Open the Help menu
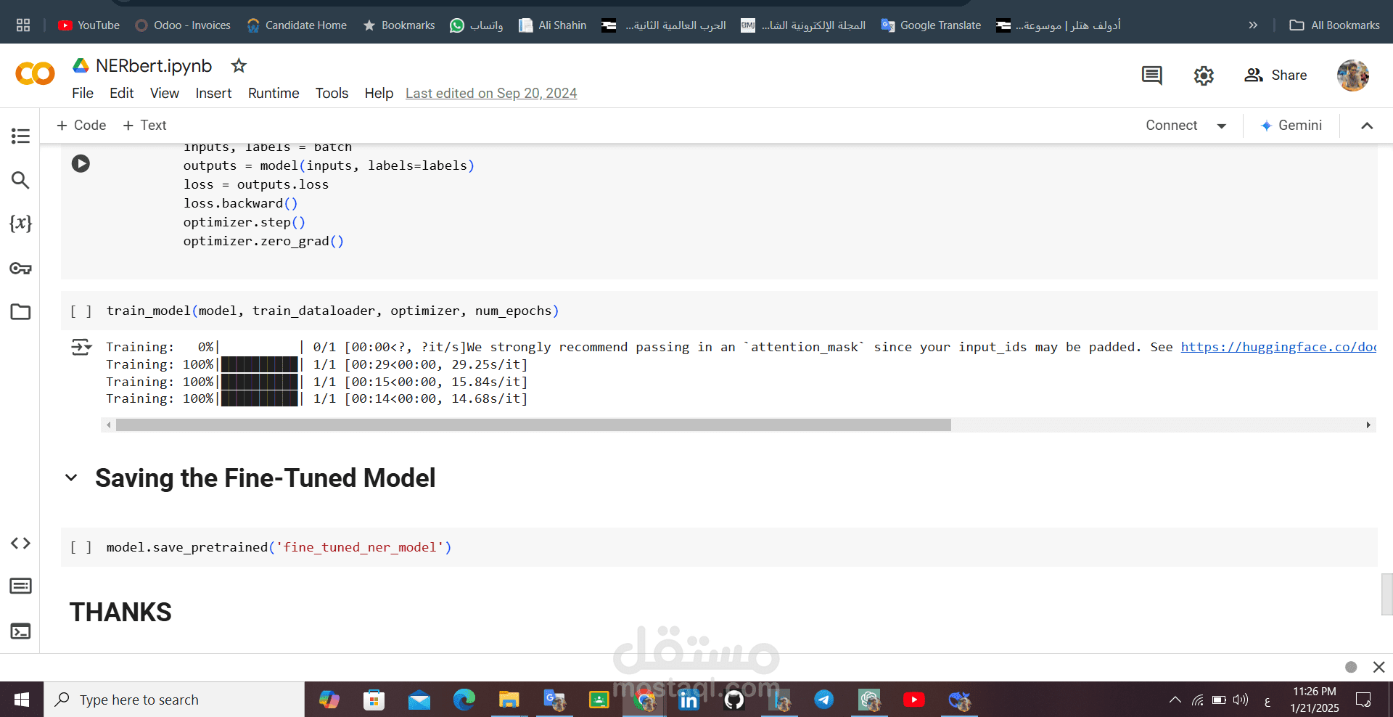The width and height of the screenshot is (1393, 717). click(379, 94)
